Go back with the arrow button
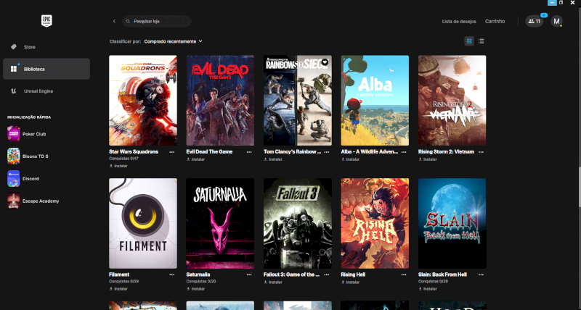 pos(114,22)
